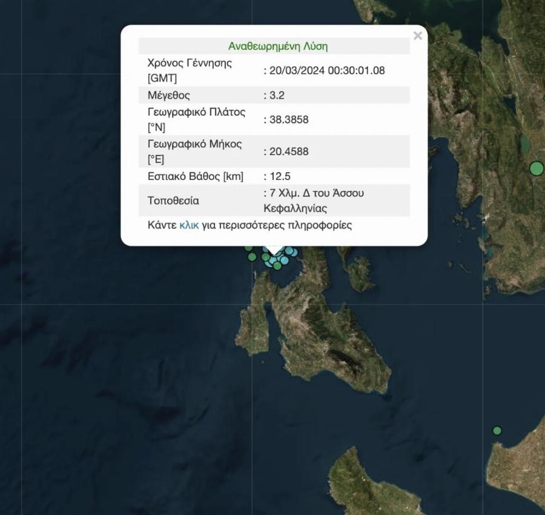The height and width of the screenshot is (515, 545).
Task: Click the focal depth value 12.5
Action: tap(279, 176)
